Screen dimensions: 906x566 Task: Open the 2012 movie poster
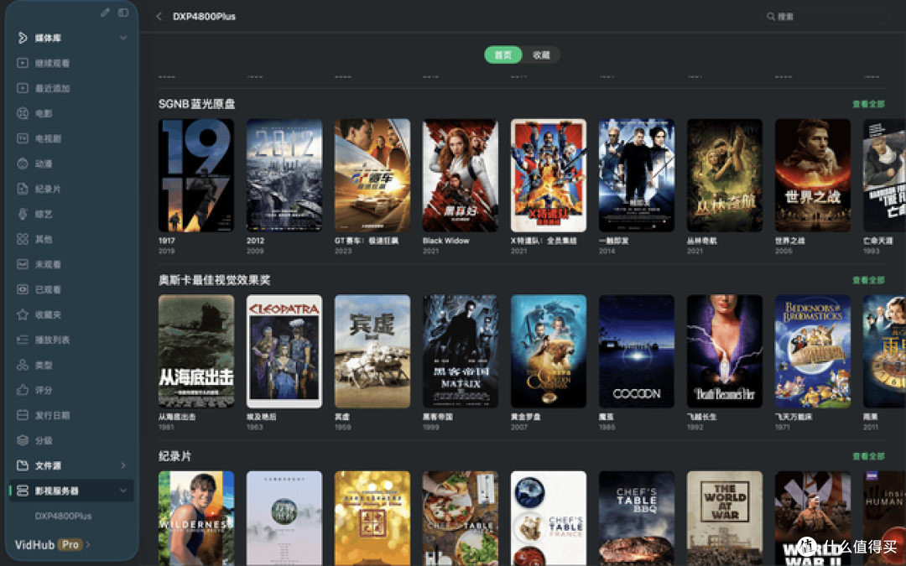coord(284,175)
